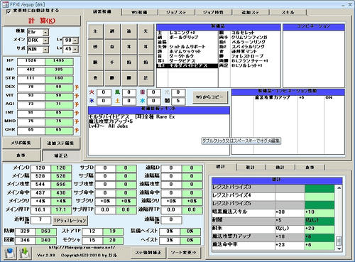Image resolution: width=355 pixels, height=262 pixels.
Task: Click the green down-arrow save icon button
Action: [x=25, y=253]
